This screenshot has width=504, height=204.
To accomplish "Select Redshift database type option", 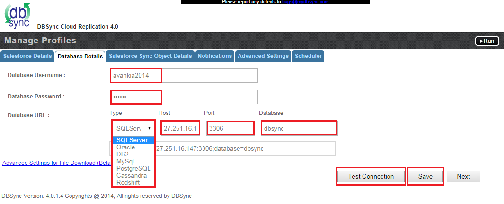I will coord(128,182).
